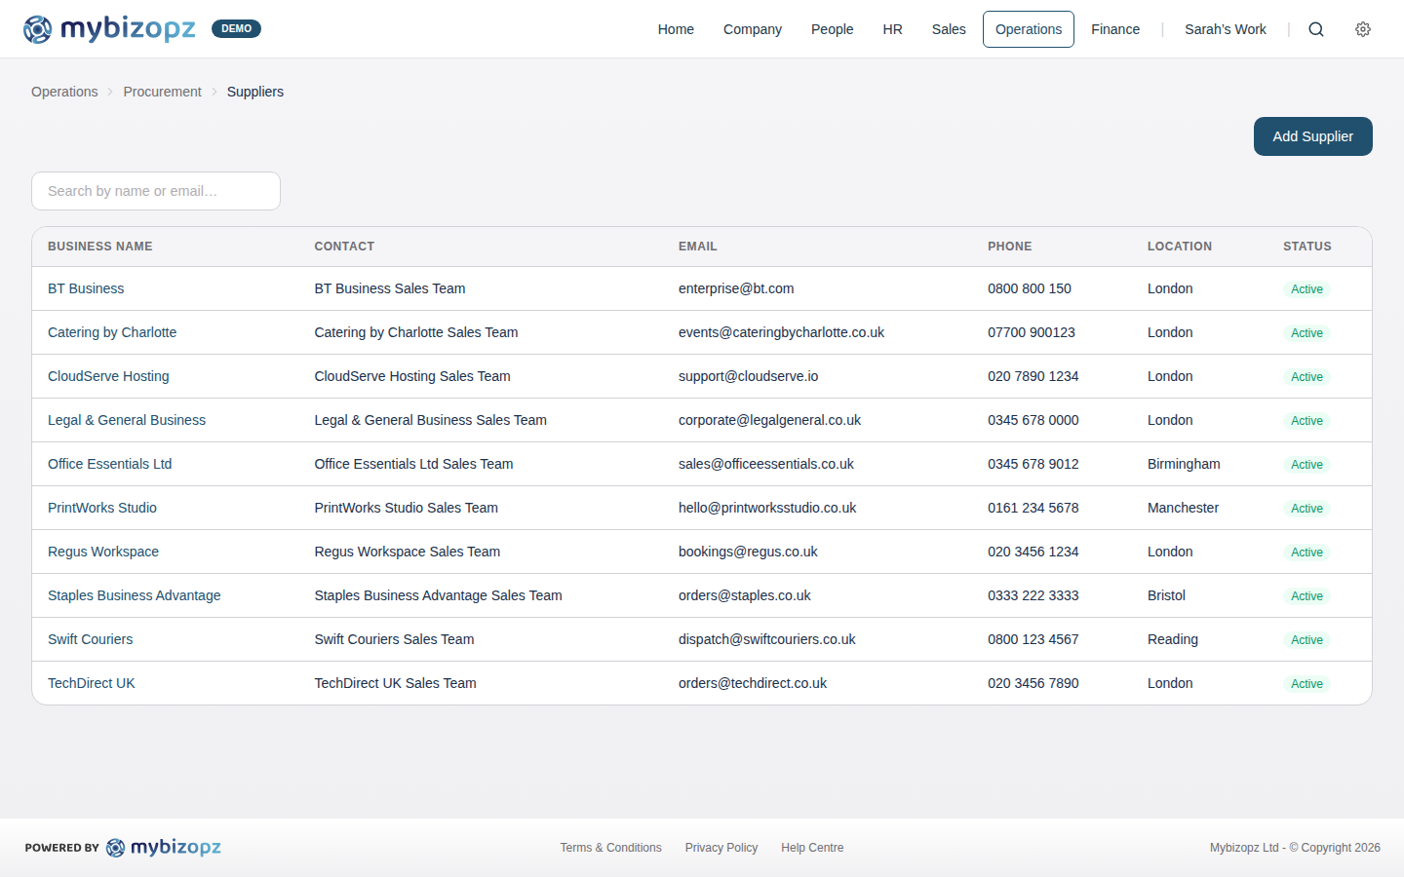Click the Reading location cell
Screen dimensions: 1404x877
click(x=1173, y=639)
